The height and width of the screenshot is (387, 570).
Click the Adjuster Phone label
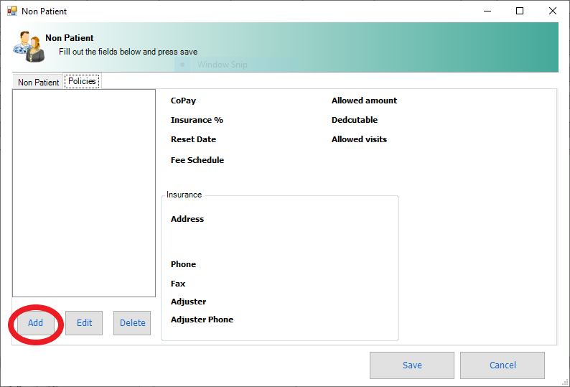[x=202, y=320]
